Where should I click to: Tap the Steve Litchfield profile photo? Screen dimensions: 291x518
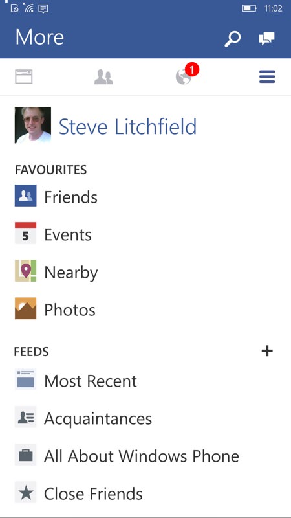click(33, 125)
